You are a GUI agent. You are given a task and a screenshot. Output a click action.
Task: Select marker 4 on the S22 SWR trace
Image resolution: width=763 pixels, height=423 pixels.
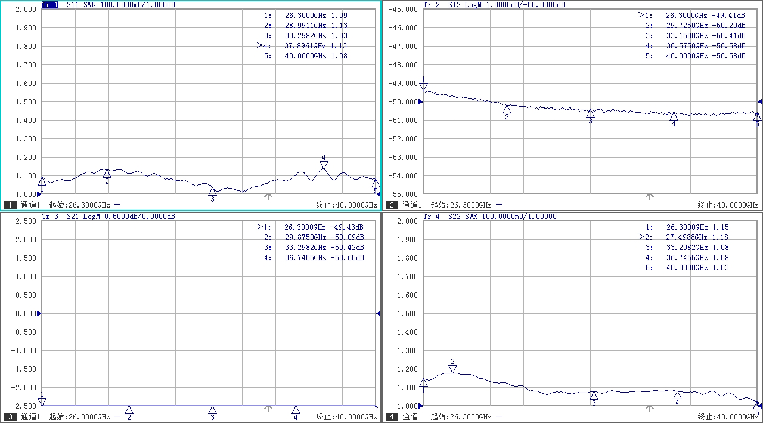(677, 395)
